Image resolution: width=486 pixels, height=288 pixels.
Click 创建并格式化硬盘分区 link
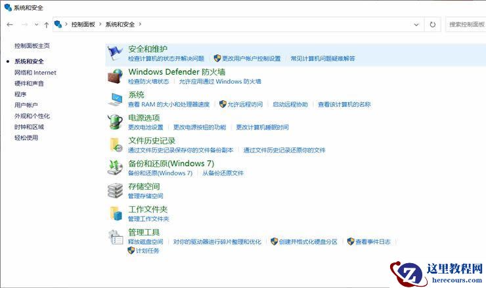308,242
